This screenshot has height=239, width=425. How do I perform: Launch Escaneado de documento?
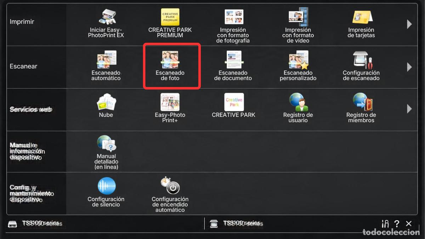[x=233, y=66]
